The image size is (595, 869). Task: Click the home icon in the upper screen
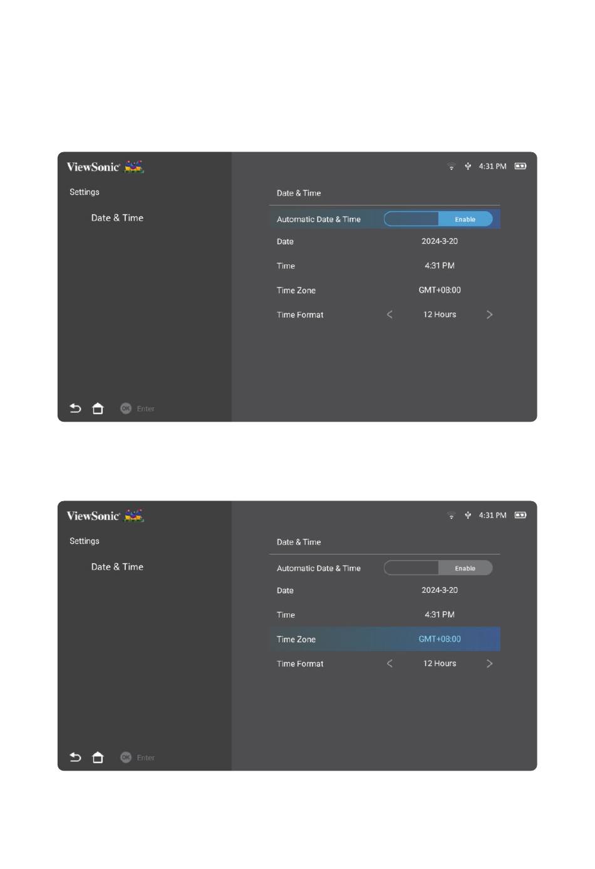[98, 408]
